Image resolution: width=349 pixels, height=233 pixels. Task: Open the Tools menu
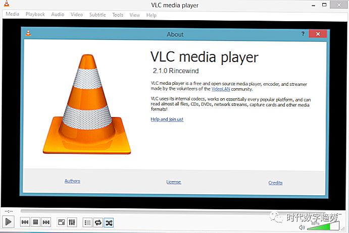[x=118, y=15]
